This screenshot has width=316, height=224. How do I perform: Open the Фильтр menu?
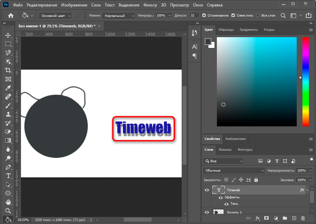150,5
